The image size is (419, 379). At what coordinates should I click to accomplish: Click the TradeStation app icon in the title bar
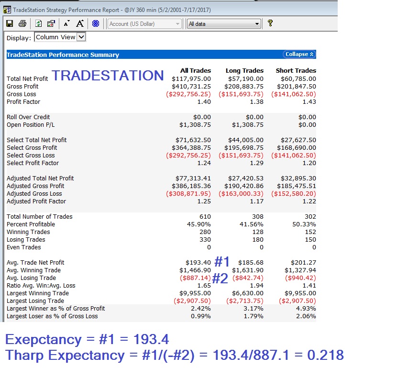pos(7,10)
